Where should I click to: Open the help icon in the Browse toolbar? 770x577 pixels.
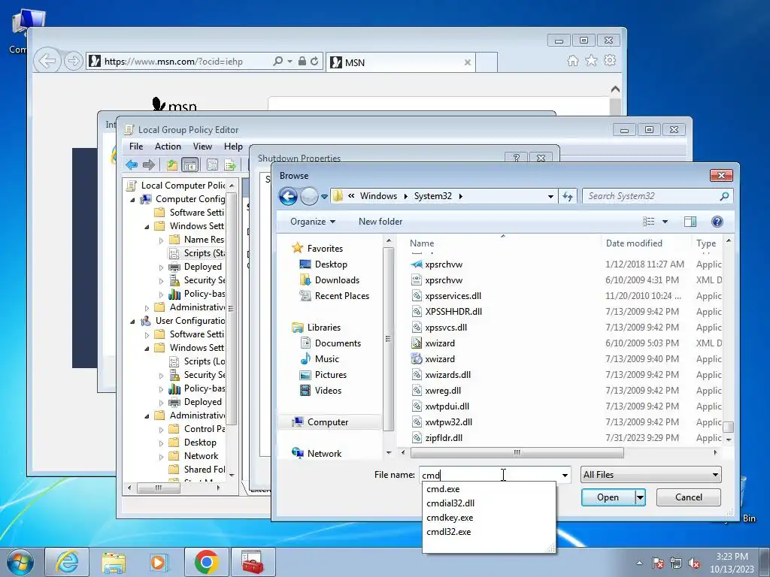tap(717, 222)
